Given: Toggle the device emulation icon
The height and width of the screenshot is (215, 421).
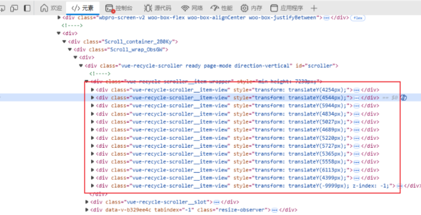Looking at the screenshot, I should (14, 8).
